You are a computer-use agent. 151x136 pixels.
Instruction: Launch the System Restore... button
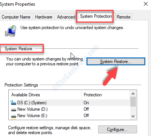[116, 62]
